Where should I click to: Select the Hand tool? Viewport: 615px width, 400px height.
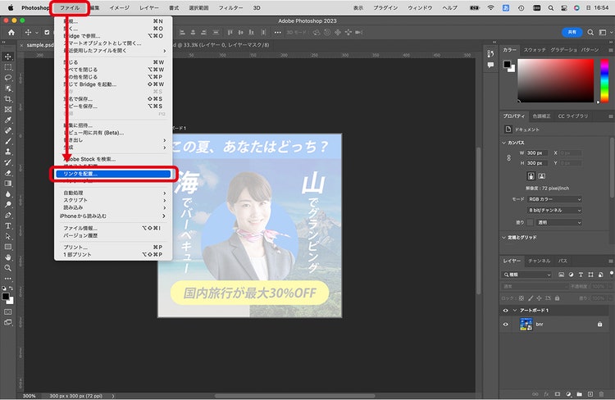[8, 257]
